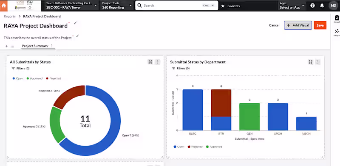Toggle Open legend in bar chart
Image resolution: width=340 pixels, height=166 pixels.
[179, 147]
